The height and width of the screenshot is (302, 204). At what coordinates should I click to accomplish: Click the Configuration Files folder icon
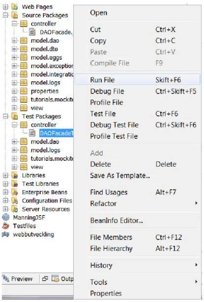pyautogui.click(x=14, y=201)
